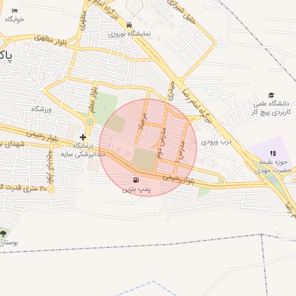Click the green park area beside بلوار معلم
Viewport: 296px width, 296px height.
click(x=106, y=109)
